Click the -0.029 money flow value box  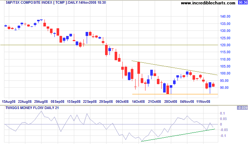click(x=242, y=108)
